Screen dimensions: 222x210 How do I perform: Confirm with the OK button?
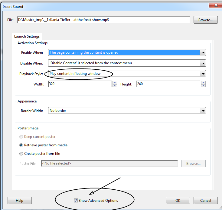(x=178, y=201)
